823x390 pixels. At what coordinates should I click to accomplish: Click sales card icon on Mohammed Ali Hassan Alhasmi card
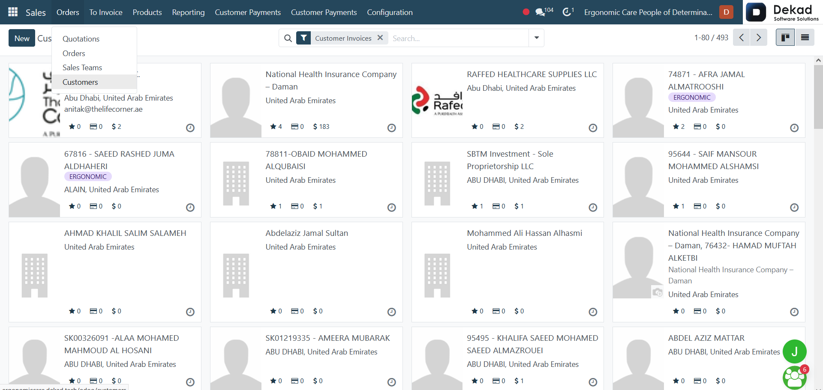tap(496, 311)
